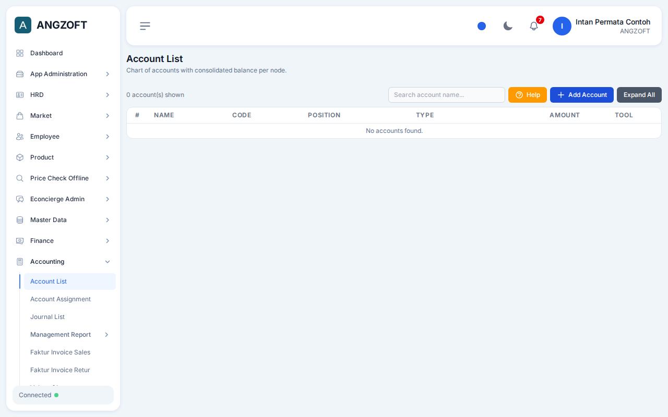Click the Intan Permata Contoh username
668x417 pixels.
613,22
